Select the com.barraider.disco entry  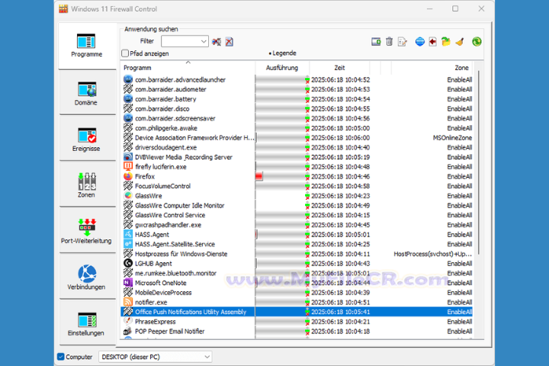pyautogui.click(x=297, y=109)
